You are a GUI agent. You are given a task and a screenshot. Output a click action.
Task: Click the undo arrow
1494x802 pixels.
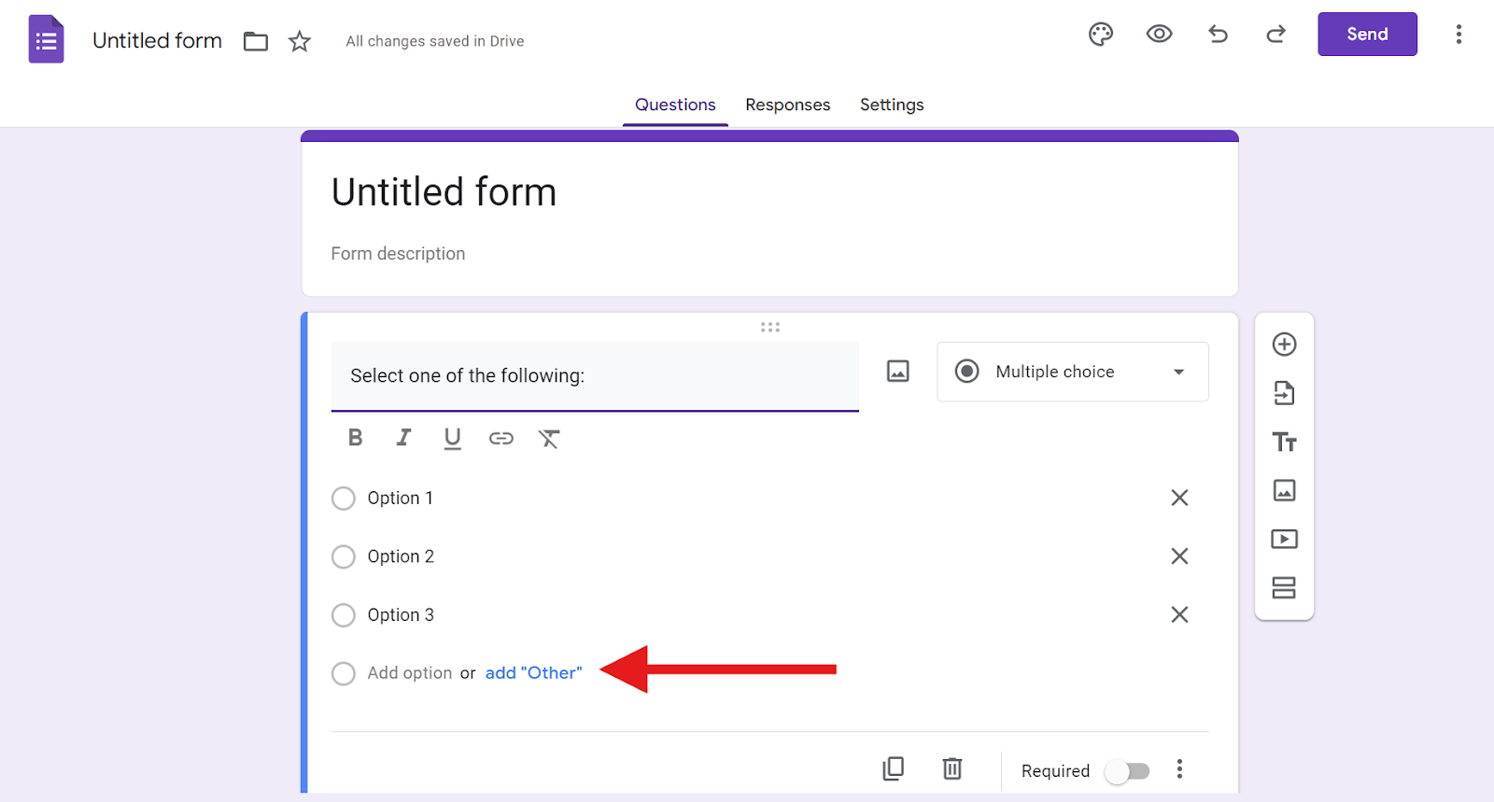pyautogui.click(x=1218, y=35)
